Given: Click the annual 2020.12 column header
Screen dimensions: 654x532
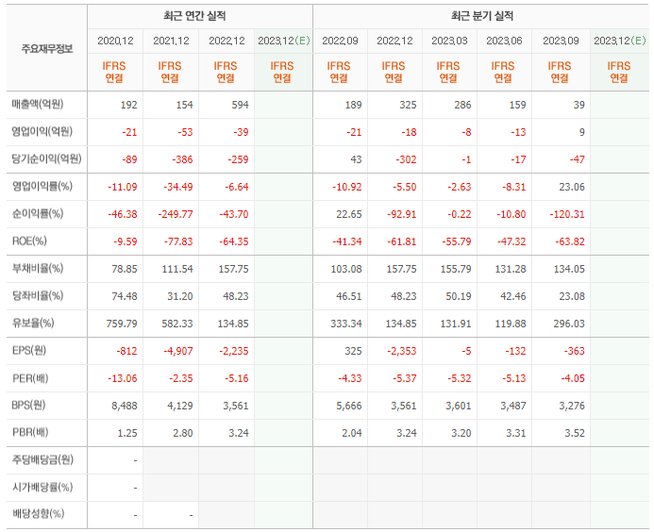Looking at the screenshot, I should point(115,41).
